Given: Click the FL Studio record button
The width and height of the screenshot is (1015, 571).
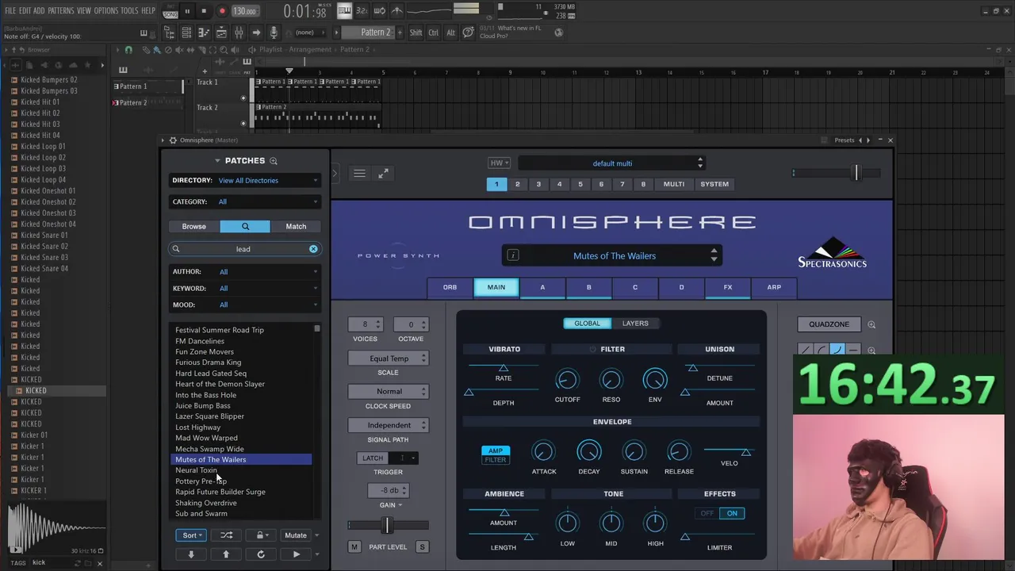Looking at the screenshot, I should pyautogui.click(x=222, y=11).
